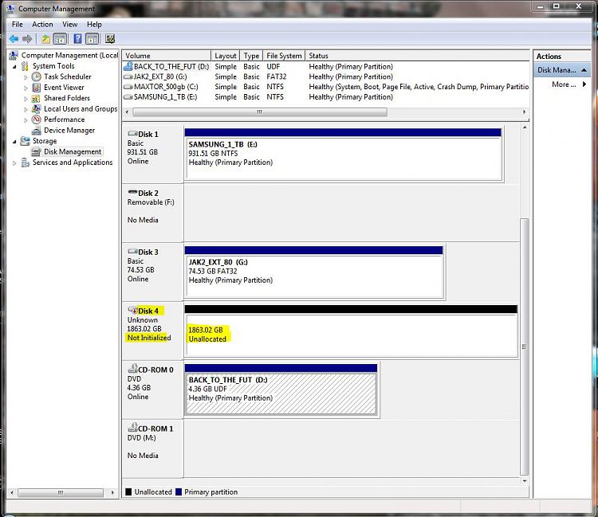Click the blue Primary partition legend swatch
The width and height of the screenshot is (598, 517).
coord(179,492)
